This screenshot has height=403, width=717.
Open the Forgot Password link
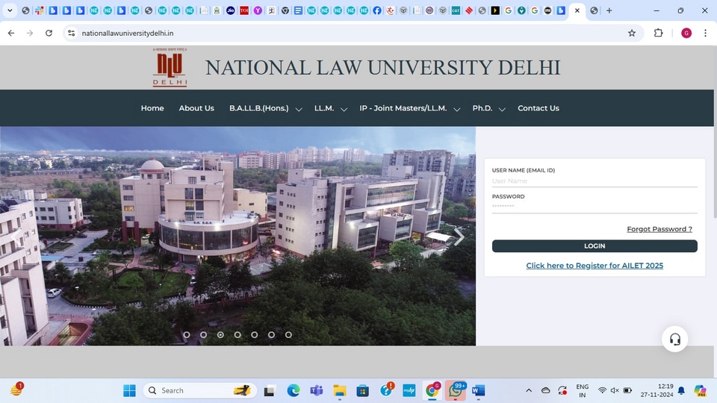pos(659,229)
